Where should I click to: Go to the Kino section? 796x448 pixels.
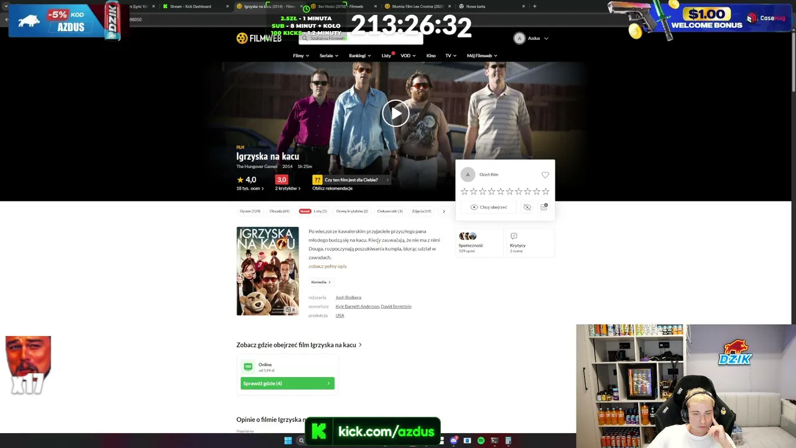[431, 56]
